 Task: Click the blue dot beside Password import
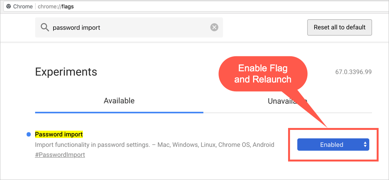pos(29,135)
